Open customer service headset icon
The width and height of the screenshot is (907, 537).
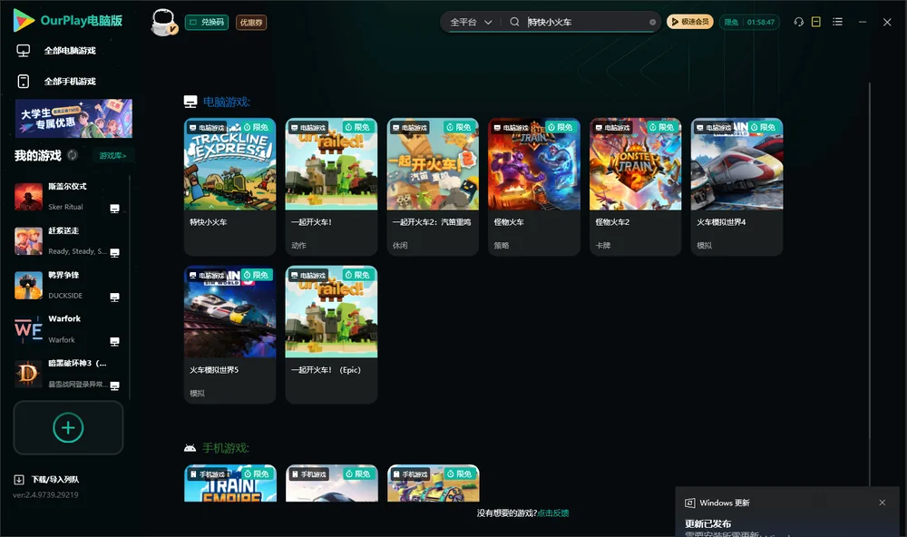pyautogui.click(x=798, y=22)
